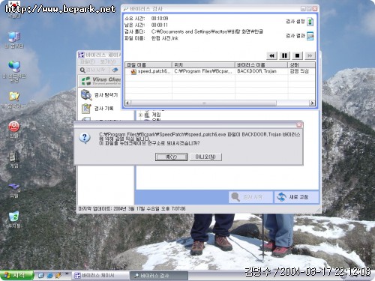Screen dimensions: 375x281
Task: Click the blue book toolbar icon
Action: pos(115,70)
